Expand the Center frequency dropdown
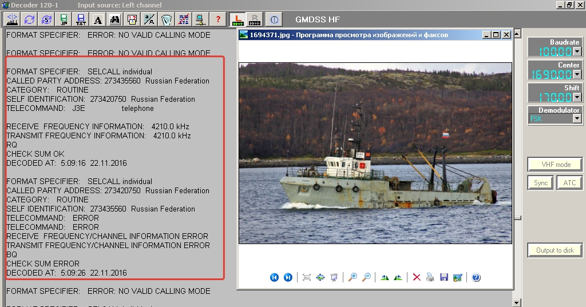The image size is (586, 307). (577, 74)
